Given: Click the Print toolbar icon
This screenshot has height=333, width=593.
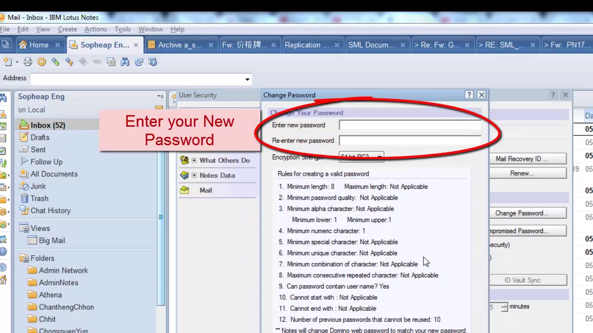Looking at the screenshot, I should 28,62.
